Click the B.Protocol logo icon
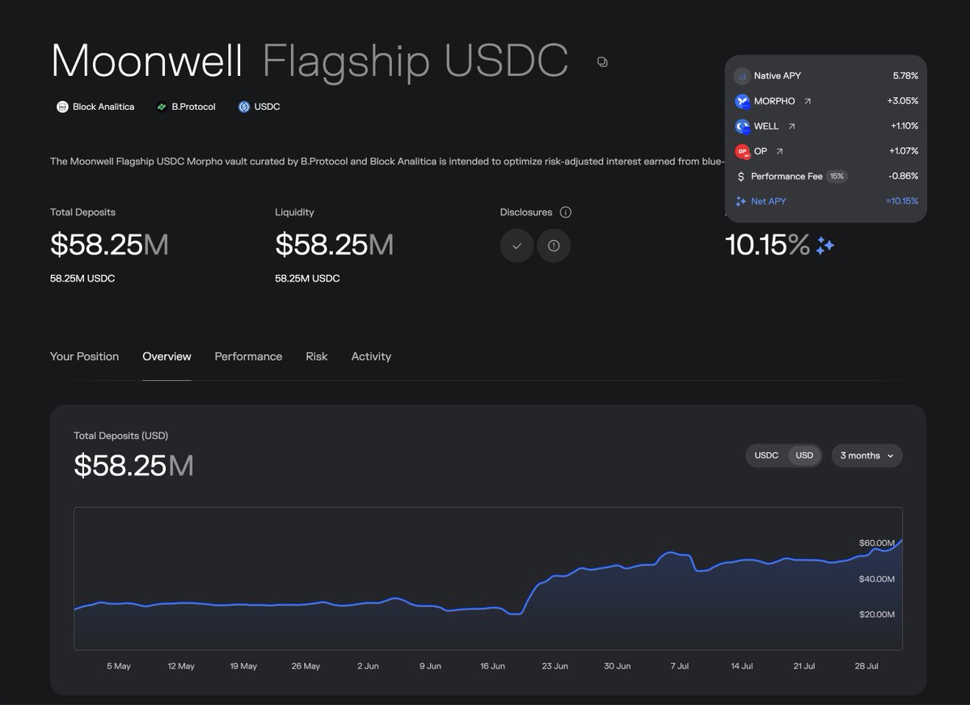 pos(162,107)
